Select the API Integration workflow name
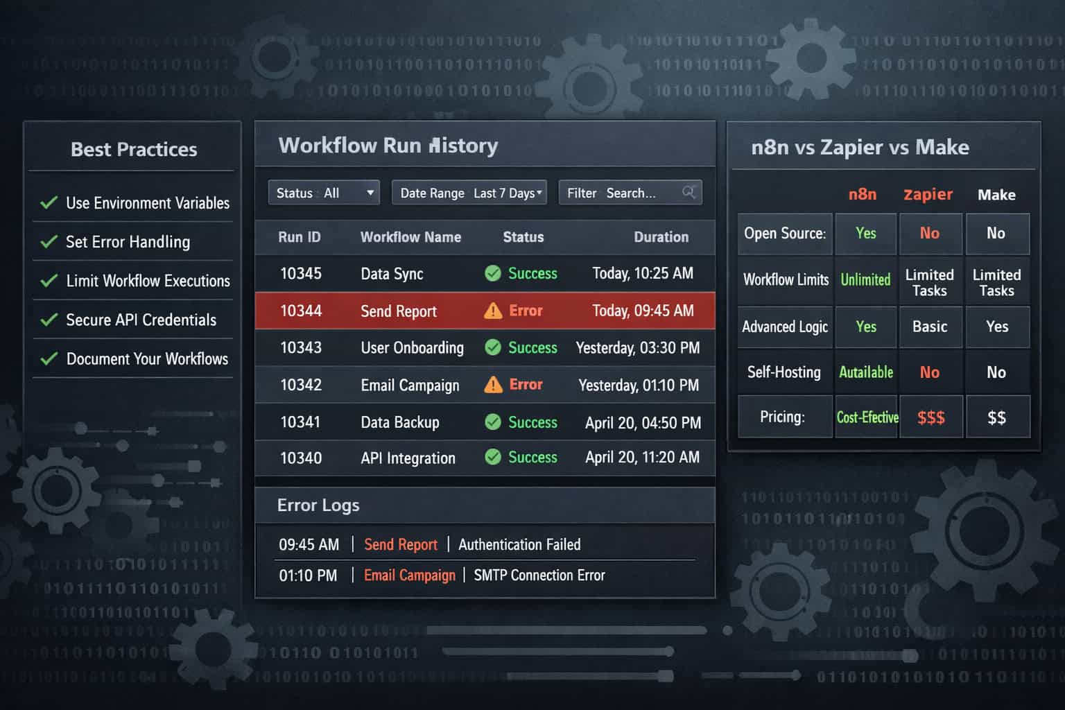The width and height of the screenshot is (1065, 710). pyautogui.click(x=408, y=458)
